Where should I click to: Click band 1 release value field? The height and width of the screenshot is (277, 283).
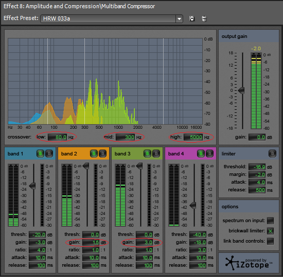pyautogui.click(x=37, y=265)
